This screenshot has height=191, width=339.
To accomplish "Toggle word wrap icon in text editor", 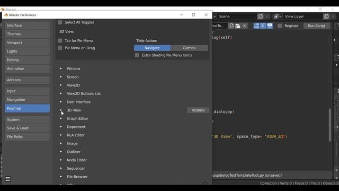I will coord(263,26).
